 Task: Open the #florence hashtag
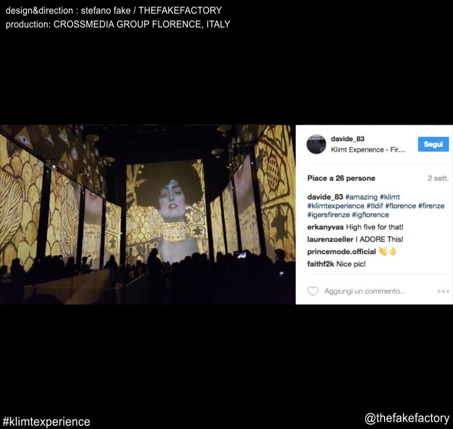401,206
